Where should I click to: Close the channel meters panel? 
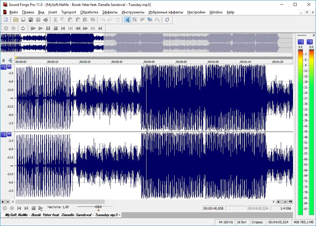314,35
